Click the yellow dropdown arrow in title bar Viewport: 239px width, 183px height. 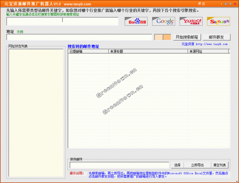(221, 4)
